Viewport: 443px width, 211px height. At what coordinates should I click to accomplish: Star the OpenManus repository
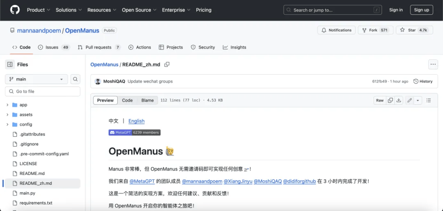(x=414, y=30)
